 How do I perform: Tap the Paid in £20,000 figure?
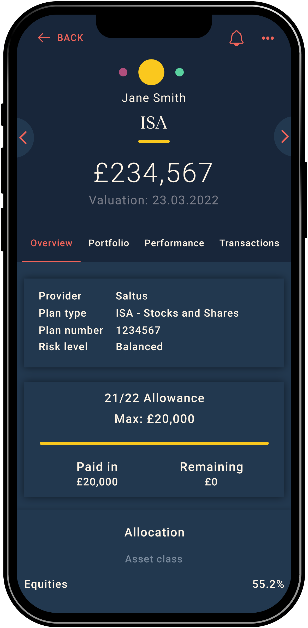97,481
